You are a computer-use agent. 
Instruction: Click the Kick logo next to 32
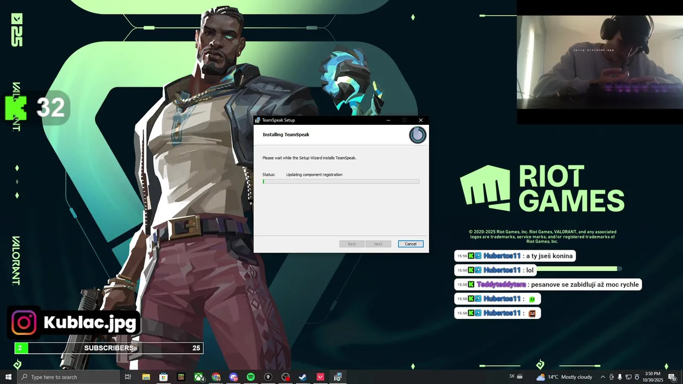coord(15,108)
